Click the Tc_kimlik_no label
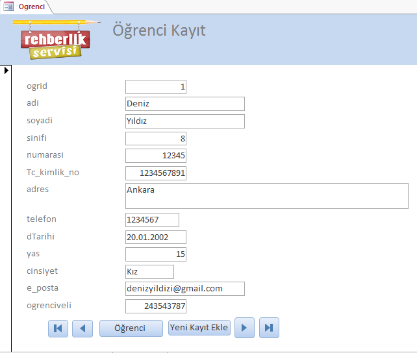Viewport: 417px width, 353px height. coord(53,173)
